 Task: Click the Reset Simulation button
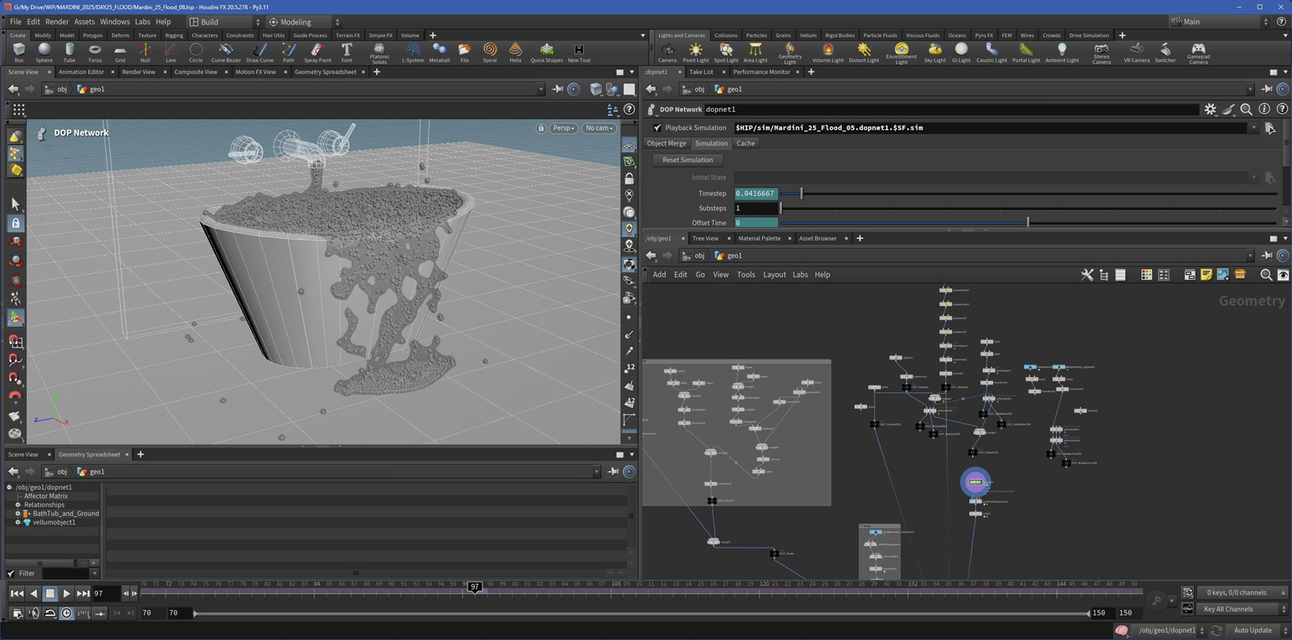[x=687, y=160]
